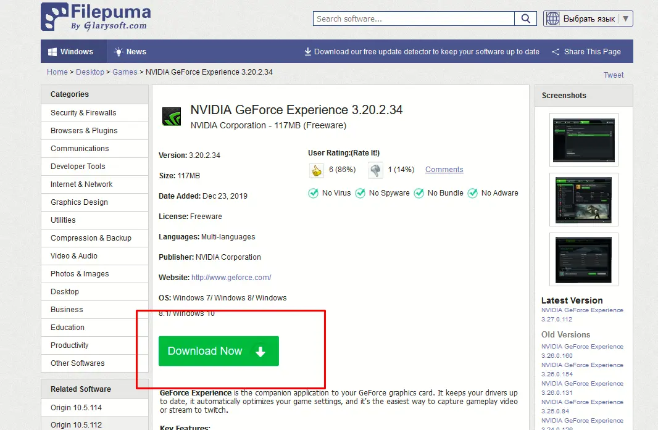Click the download arrow icon in navbar
This screenshot has width=658, height=430.
(x=307, y=51)
